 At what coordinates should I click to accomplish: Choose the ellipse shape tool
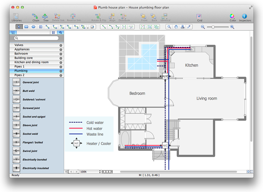click(33, 27)
